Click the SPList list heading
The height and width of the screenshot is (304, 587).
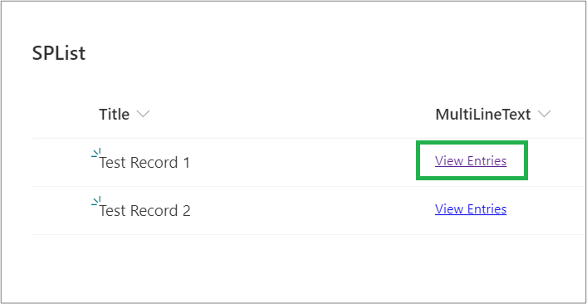coord(59,53)
